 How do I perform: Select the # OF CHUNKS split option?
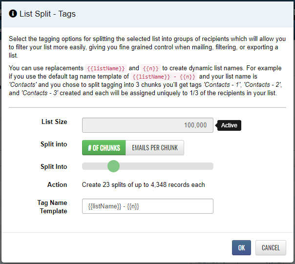point(104,148)
